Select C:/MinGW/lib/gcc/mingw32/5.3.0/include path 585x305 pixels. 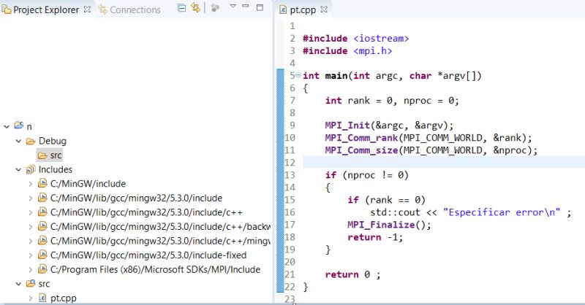click(136, 198)
